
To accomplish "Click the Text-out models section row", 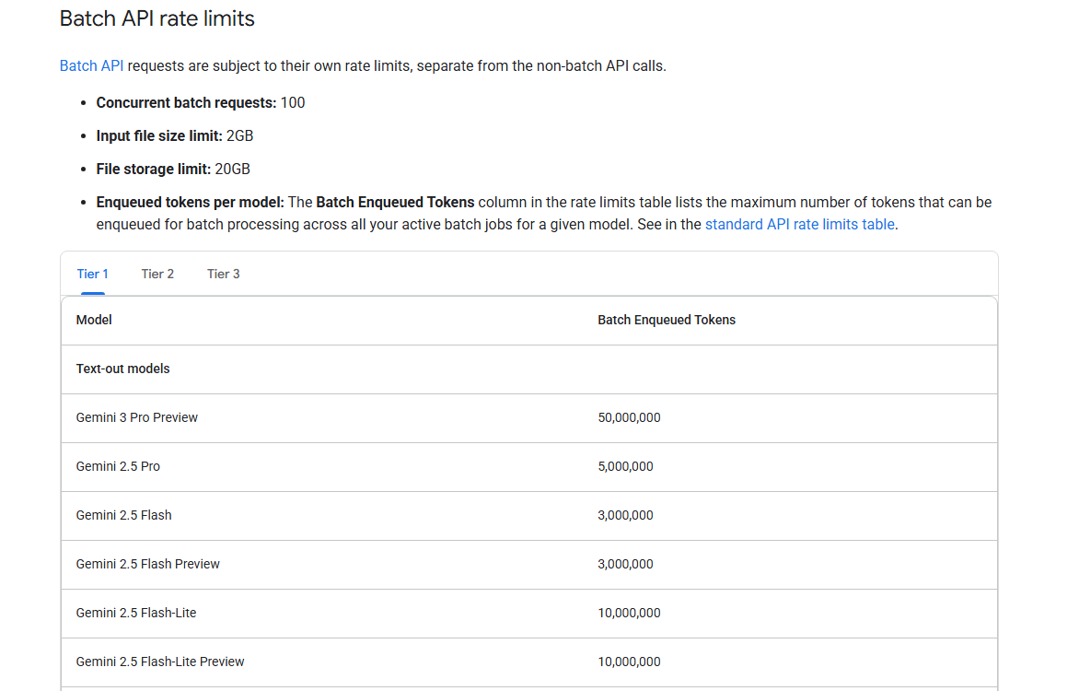I will click(122, 369).
